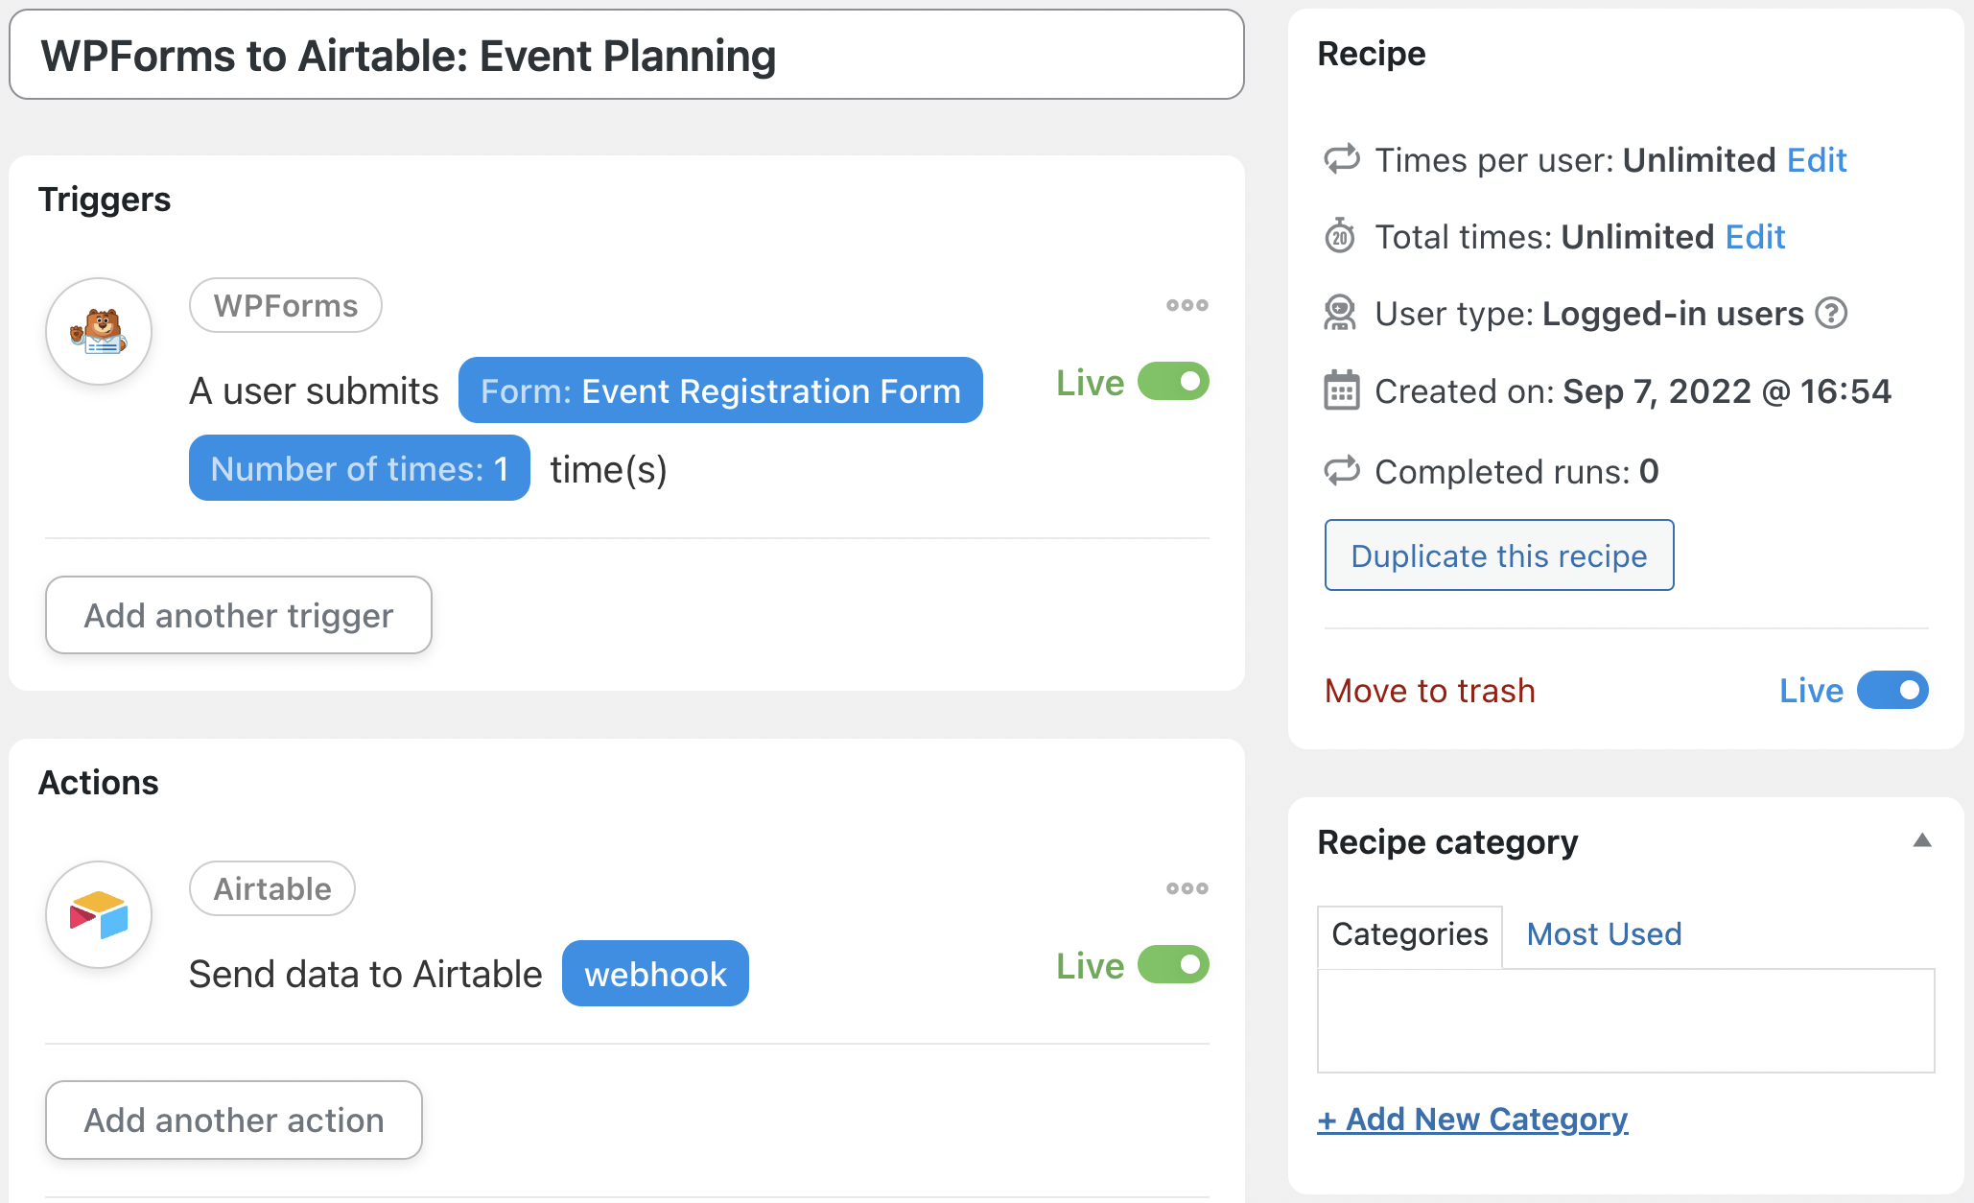Edit the Number of times token
This screenshot has width=1974, height=1203.
click(360, 468)
